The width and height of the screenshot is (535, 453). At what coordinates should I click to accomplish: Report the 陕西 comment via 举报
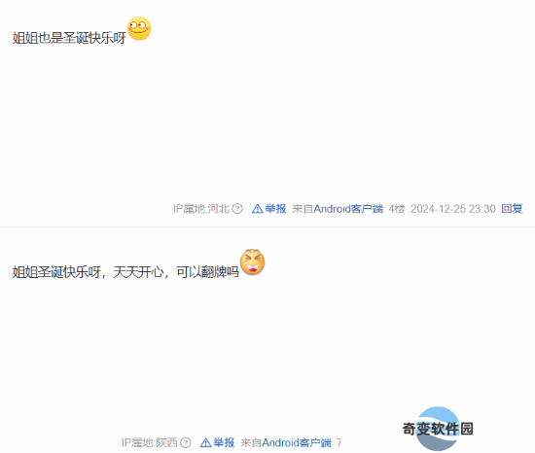[224, 442]
